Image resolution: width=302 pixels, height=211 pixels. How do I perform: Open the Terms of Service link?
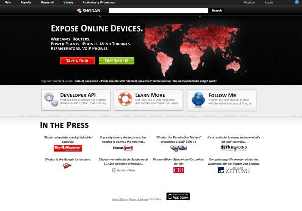(x=138, y=199)
